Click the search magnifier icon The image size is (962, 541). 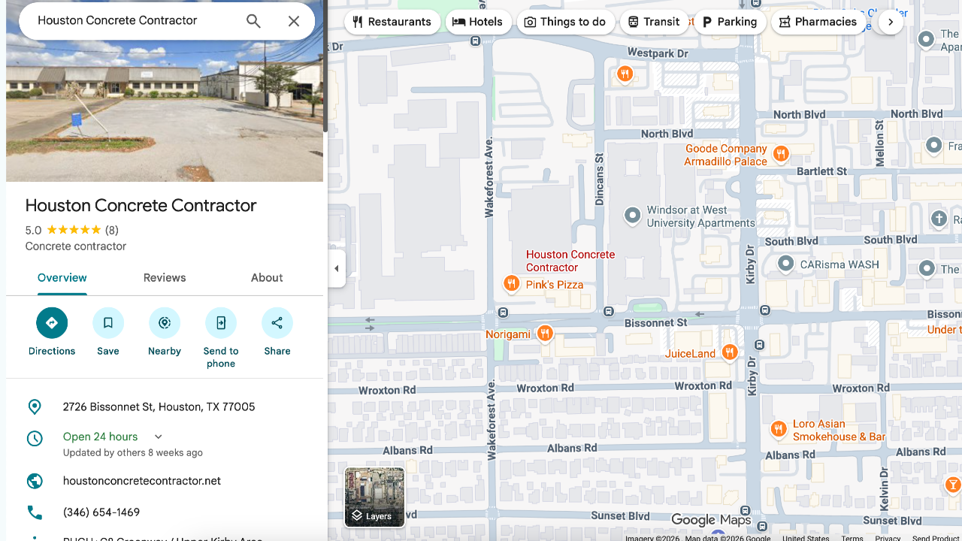point(253,21)
